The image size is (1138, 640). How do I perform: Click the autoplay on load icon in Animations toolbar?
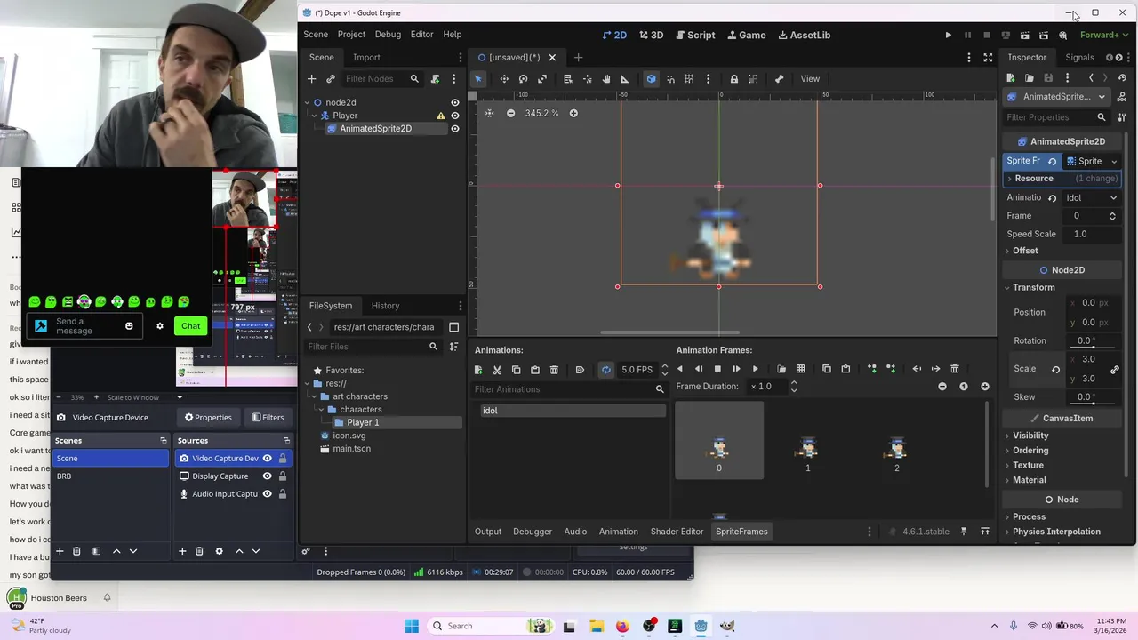580,370
